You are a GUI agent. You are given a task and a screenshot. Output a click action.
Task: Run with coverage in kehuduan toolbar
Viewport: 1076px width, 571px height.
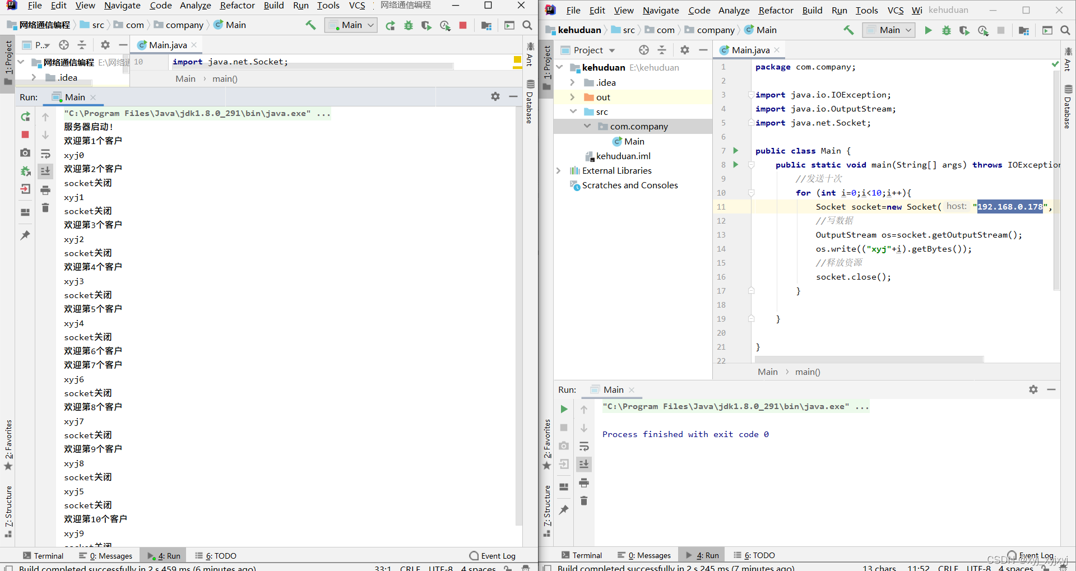[964, 30]
